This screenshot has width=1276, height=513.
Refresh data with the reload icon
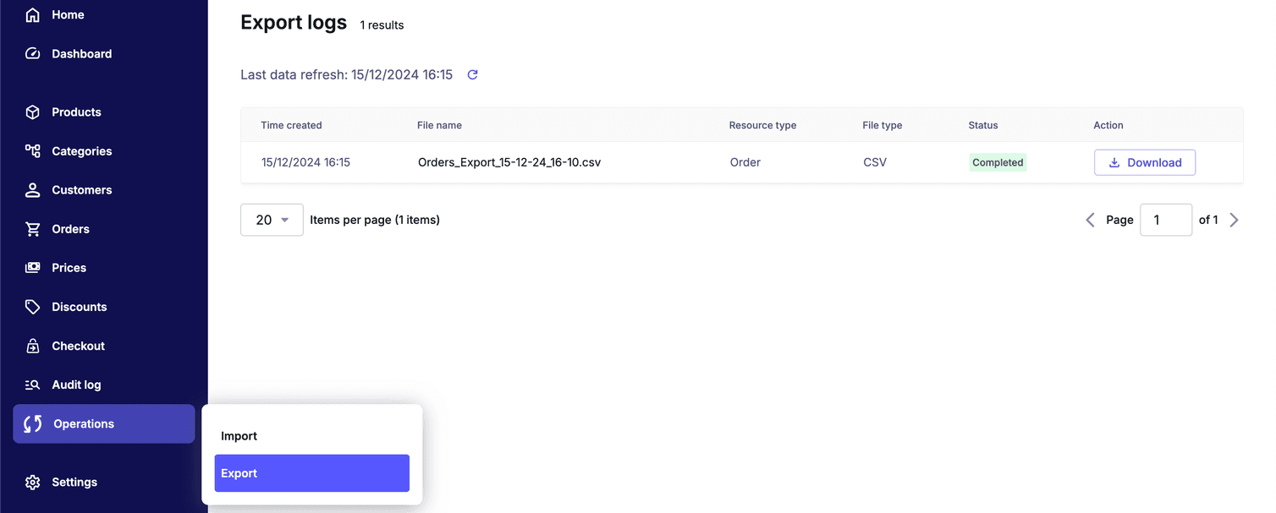(x=473, y=74)
